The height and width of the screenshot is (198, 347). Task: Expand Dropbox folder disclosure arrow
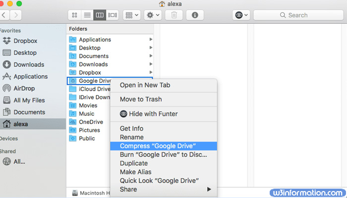151,72
